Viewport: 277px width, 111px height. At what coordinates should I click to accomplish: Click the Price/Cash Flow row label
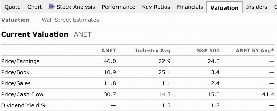coord(22,94)
